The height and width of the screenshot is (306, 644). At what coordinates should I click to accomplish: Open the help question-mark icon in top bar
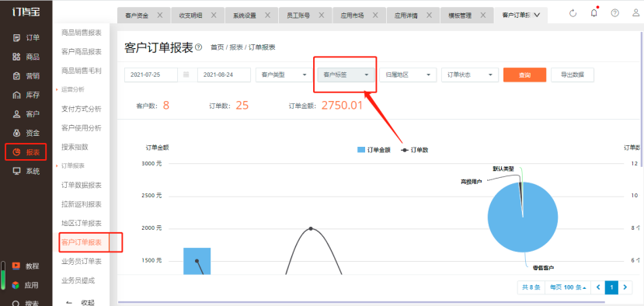[x=614, y=13]
